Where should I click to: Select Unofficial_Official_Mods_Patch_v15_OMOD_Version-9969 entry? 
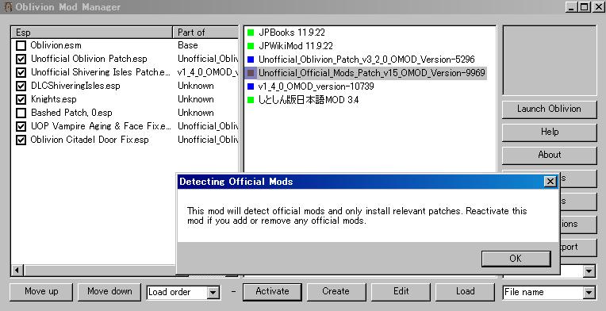pos(372,73)
